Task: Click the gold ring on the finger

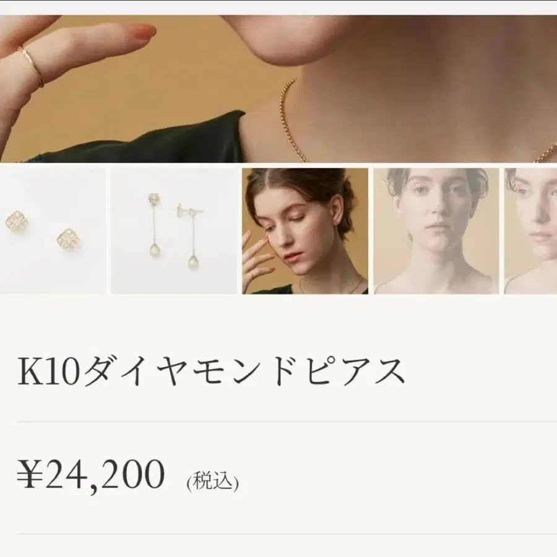Action: coord(33,67)
